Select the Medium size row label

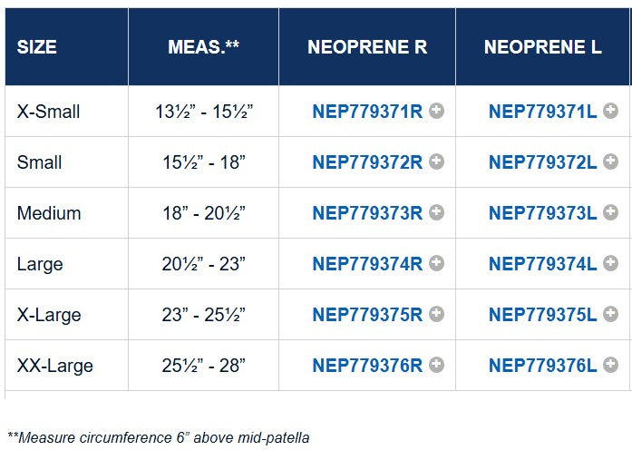click(49, 213)
